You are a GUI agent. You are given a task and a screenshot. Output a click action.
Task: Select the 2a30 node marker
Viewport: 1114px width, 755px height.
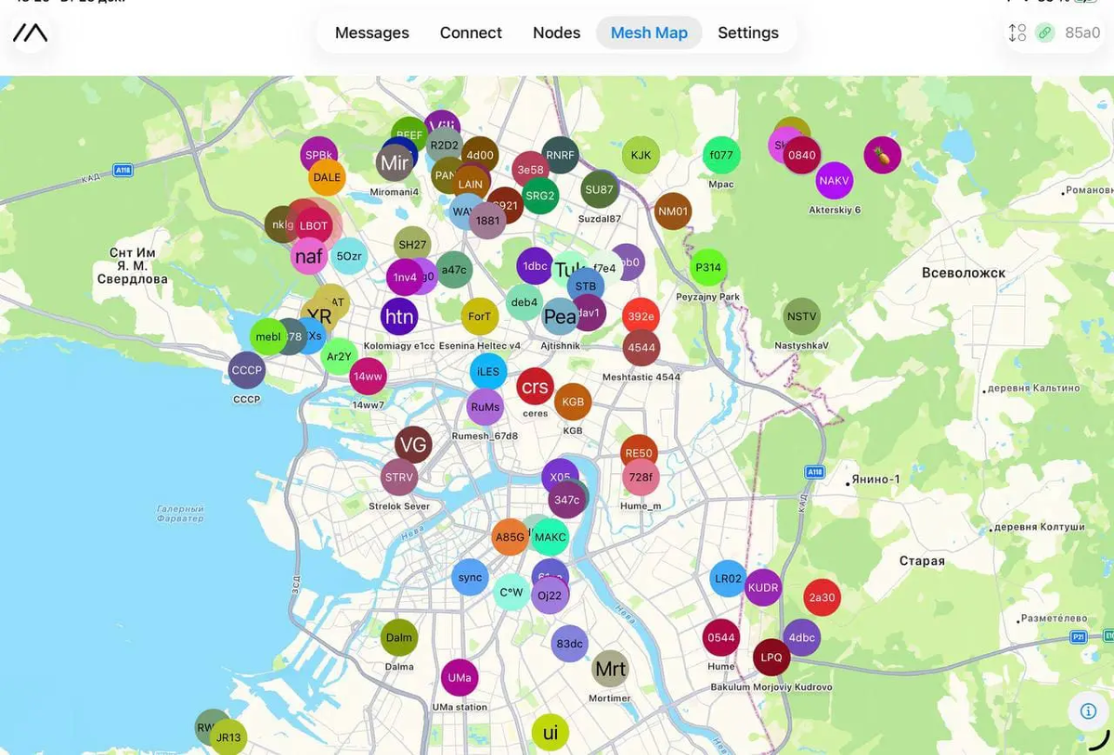(822, 597)
